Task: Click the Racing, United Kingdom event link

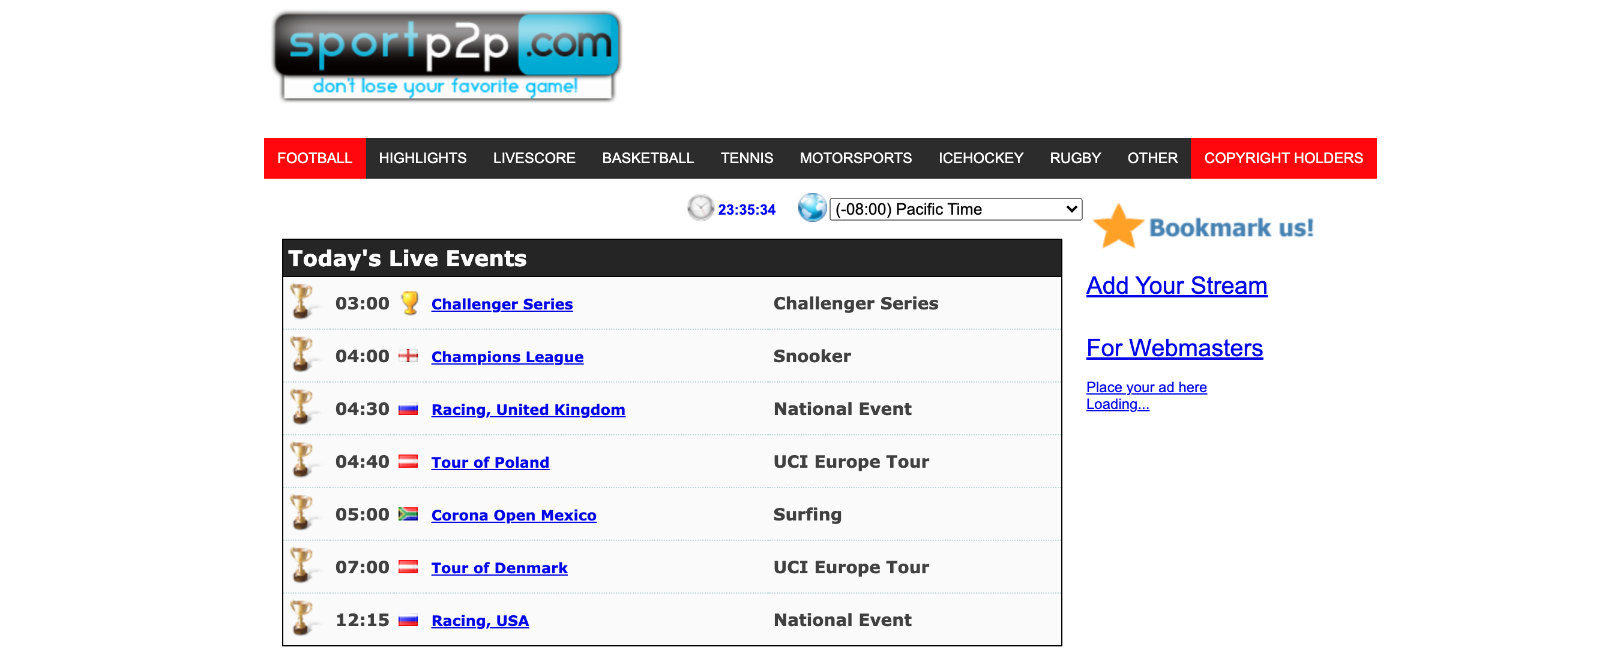Action: 528,410
